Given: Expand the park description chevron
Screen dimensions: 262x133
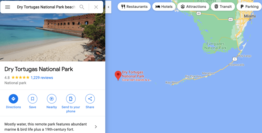Looking at the screenshot, I should (96, 127).
